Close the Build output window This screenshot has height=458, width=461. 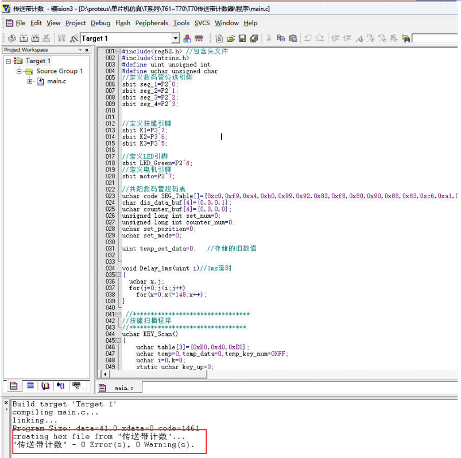6,403
